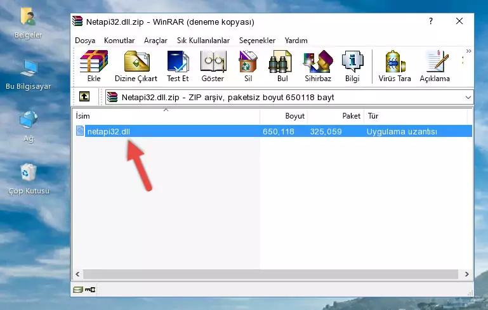This screenshot has width=488, height=310.
Task: Open the Komutlar menu
Action: (x=119, y=41)
